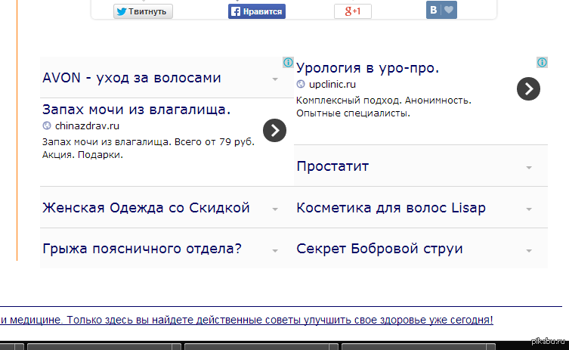Click the round arrow next to the chinazdrav.ru ad
Viewport: 569px width, 350px height.
pyautogui.click(x=275, y=130)
